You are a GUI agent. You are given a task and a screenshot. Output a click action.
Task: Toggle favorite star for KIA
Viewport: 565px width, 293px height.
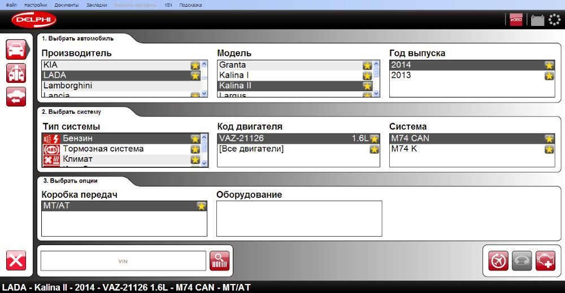(x=195, y=65)
